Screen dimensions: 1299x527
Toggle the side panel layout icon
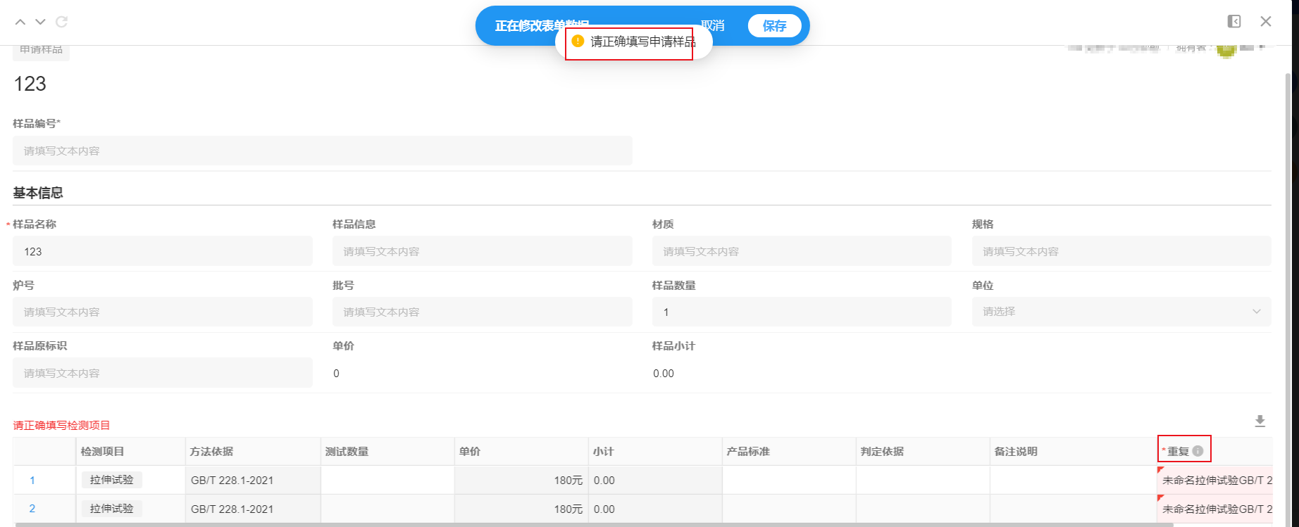(1234, 22)
